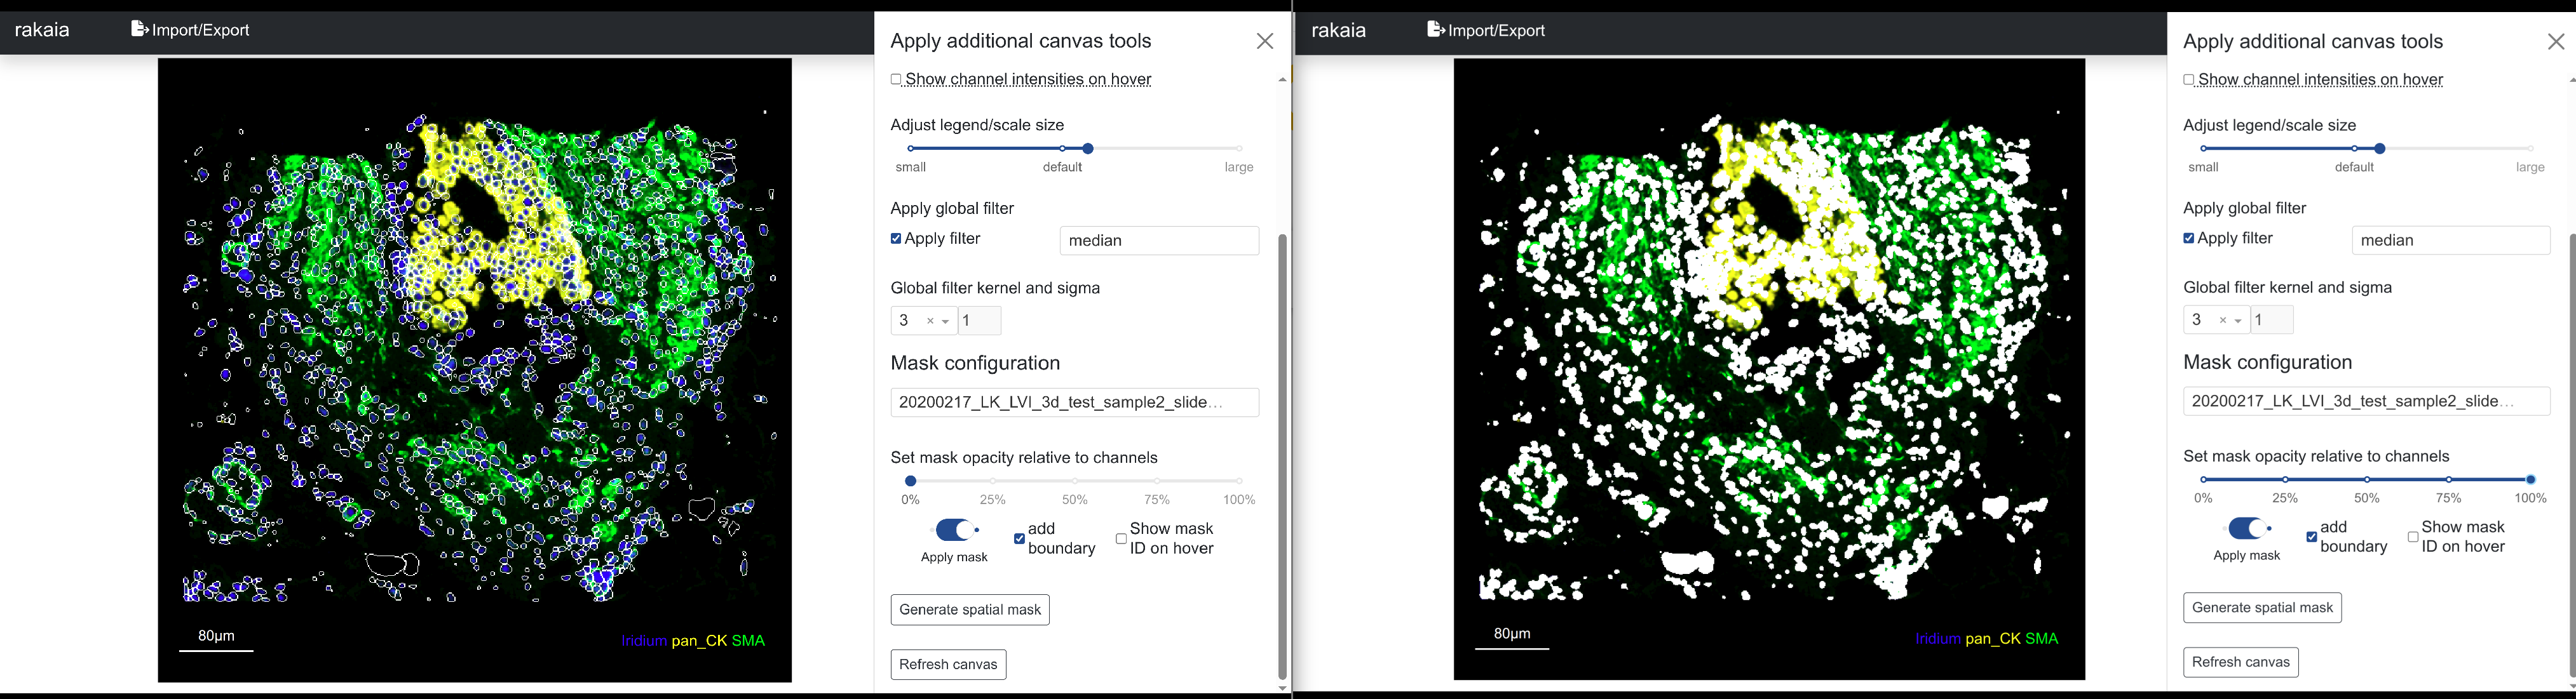This screenshot has width=2576, height=699.
Task: Click scroll-down arrow of left panel
Action: click(1282, 688)
